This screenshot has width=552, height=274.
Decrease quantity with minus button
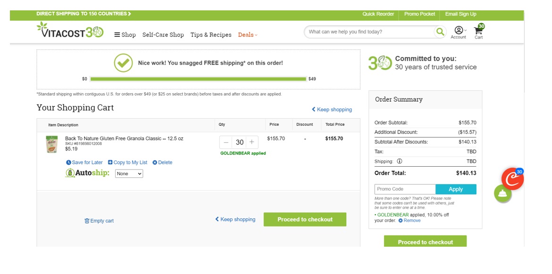pos(226,142)
